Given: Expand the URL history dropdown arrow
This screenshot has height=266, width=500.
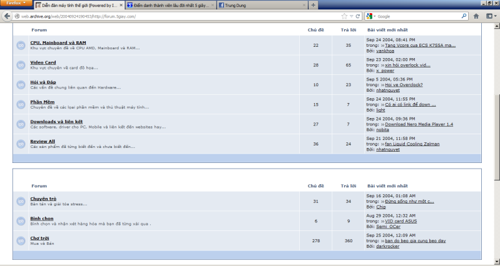Looking at the screenshot, I should point(351,16).
